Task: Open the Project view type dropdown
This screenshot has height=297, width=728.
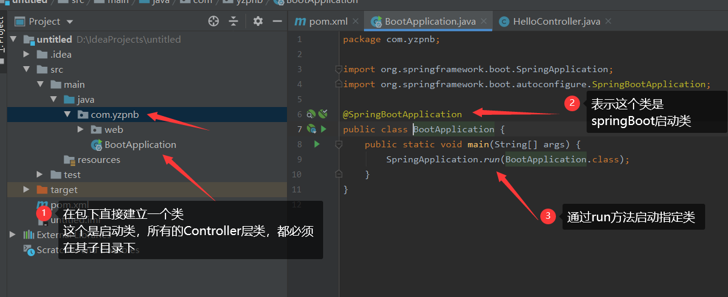Action: (x=70, y=22)
